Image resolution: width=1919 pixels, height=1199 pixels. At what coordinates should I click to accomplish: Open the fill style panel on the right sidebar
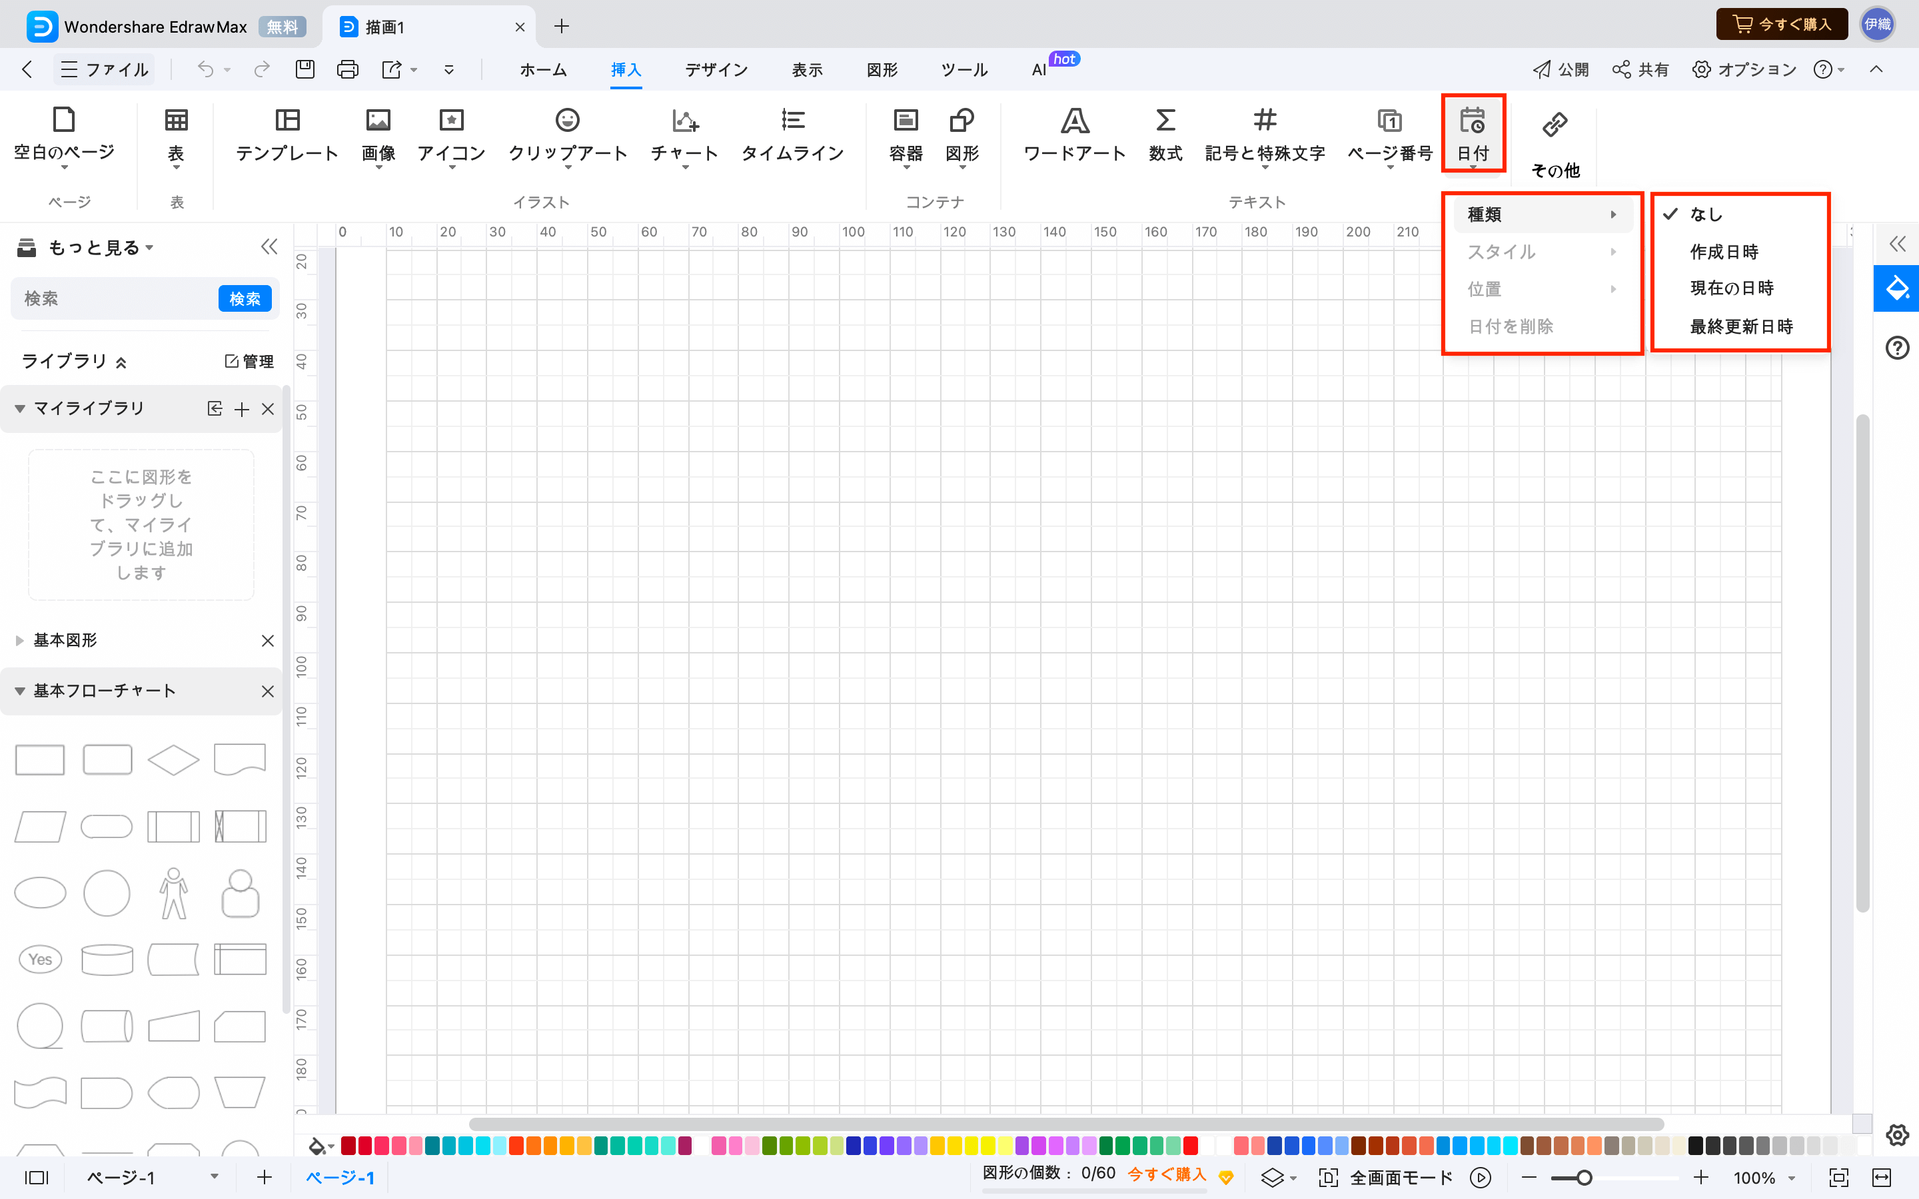click(1897, 288)
